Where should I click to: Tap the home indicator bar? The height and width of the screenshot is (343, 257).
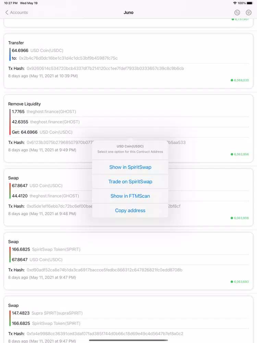[x=128, y=340]
